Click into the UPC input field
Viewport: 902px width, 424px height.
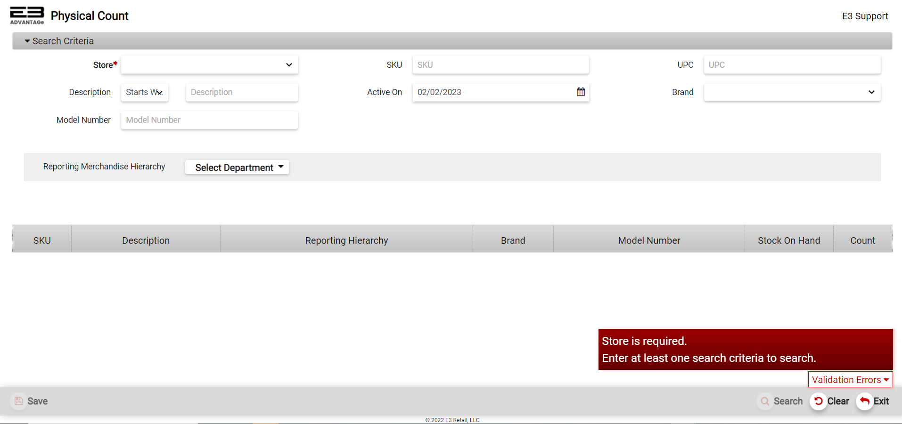792,64
